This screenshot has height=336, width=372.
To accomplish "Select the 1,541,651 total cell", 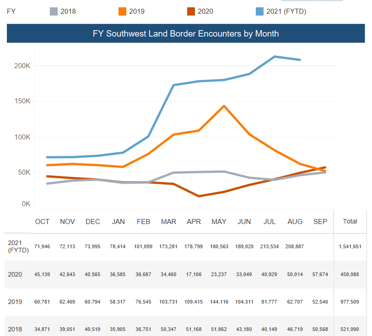I will click(x=350, y=247).
